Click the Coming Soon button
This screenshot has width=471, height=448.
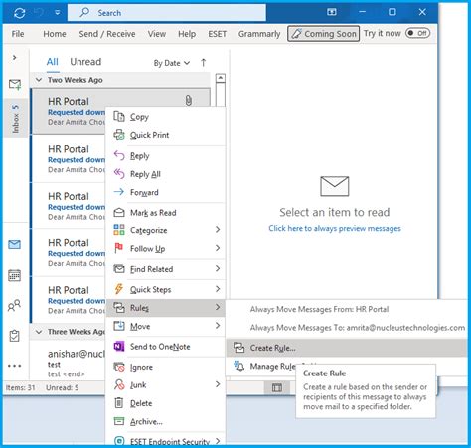pos(324,34)
